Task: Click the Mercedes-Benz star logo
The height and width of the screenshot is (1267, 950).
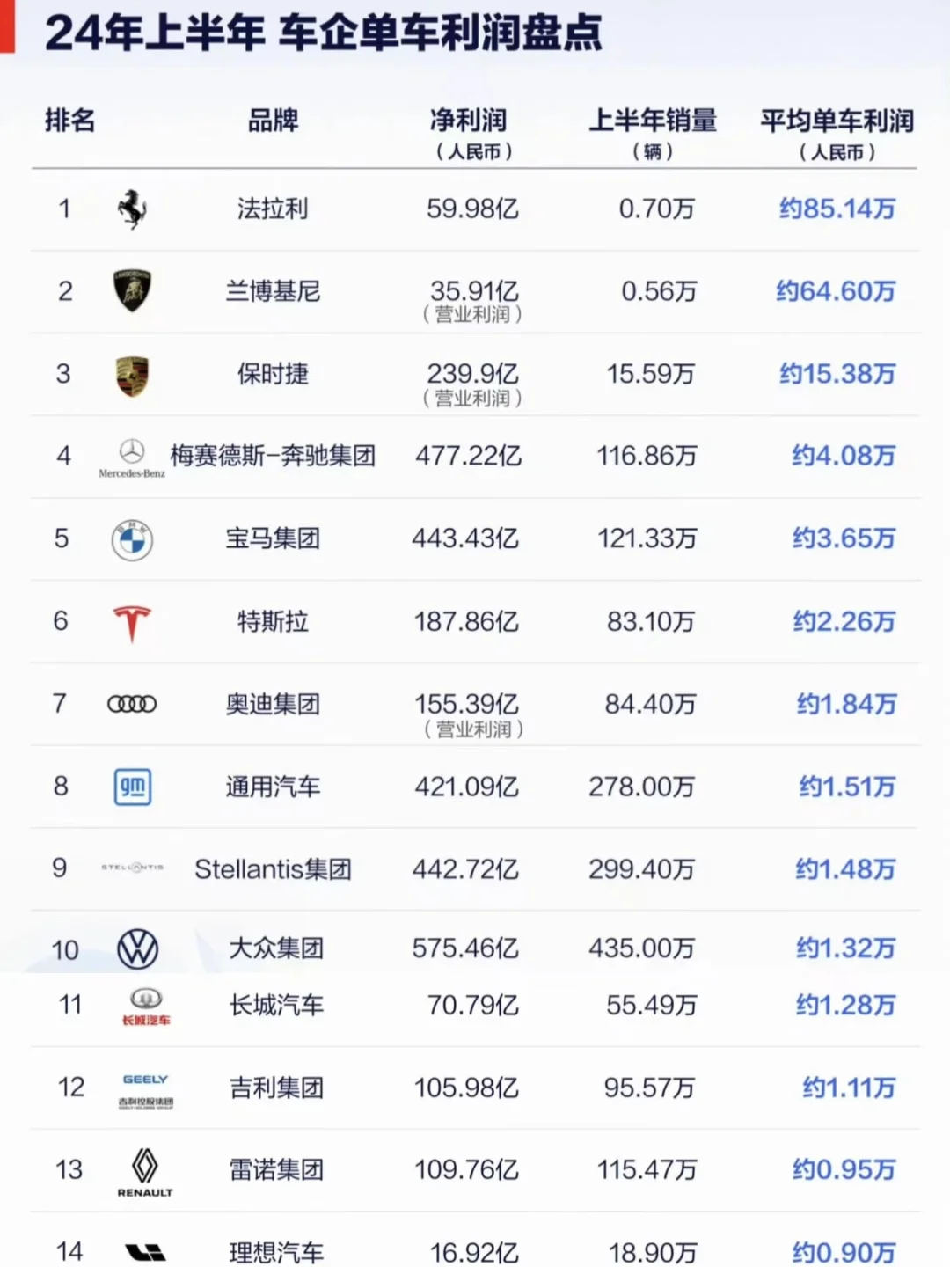Action: [x=132, y=453]
